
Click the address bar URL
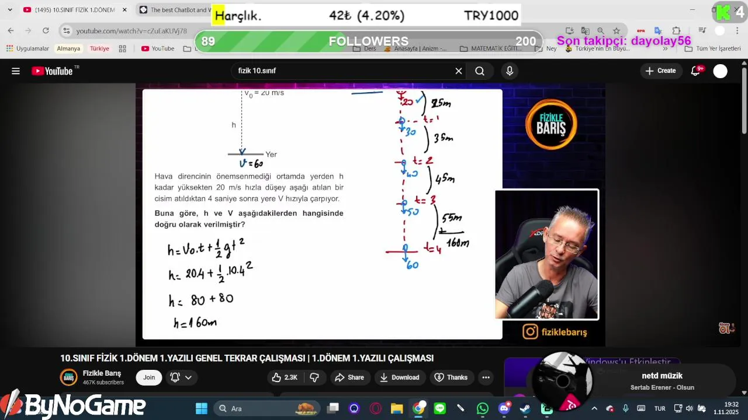(131, 31)
